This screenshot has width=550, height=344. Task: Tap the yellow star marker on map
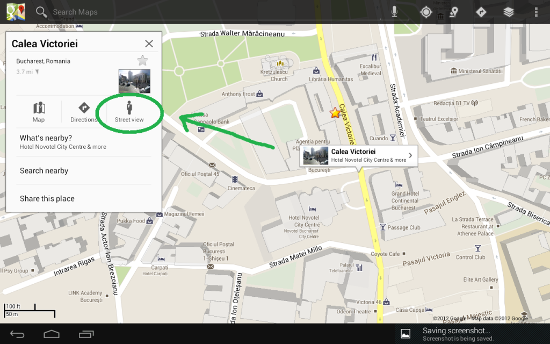[335, 113]
